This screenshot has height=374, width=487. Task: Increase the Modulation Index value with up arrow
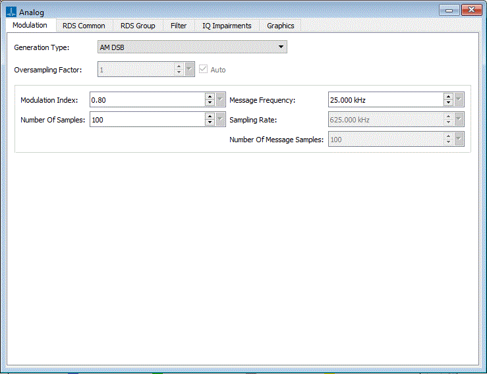pos(210,97)
